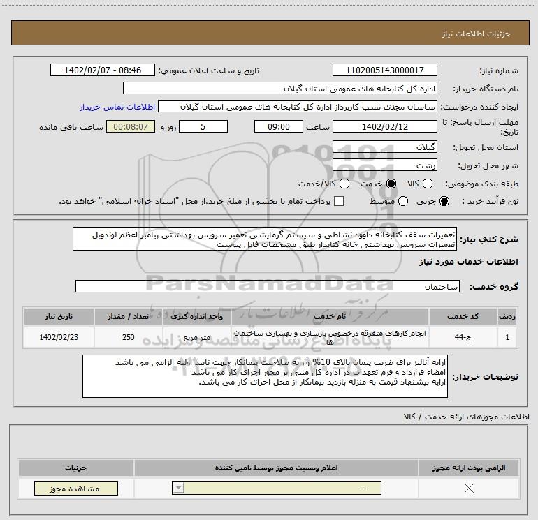This screenshot has width=538, height=520.
Task: Click the تاریخ نیاز column header
Action: click(59, 316)
